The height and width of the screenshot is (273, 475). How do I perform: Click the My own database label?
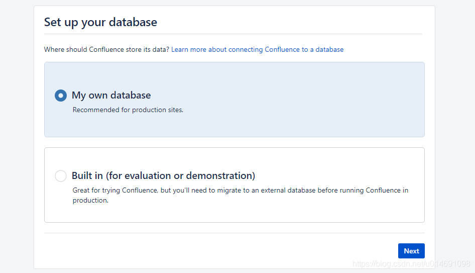[x=111, y=95]
